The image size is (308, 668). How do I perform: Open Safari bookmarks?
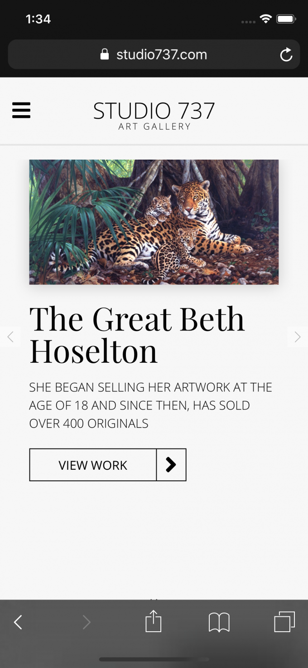[219, 622]
